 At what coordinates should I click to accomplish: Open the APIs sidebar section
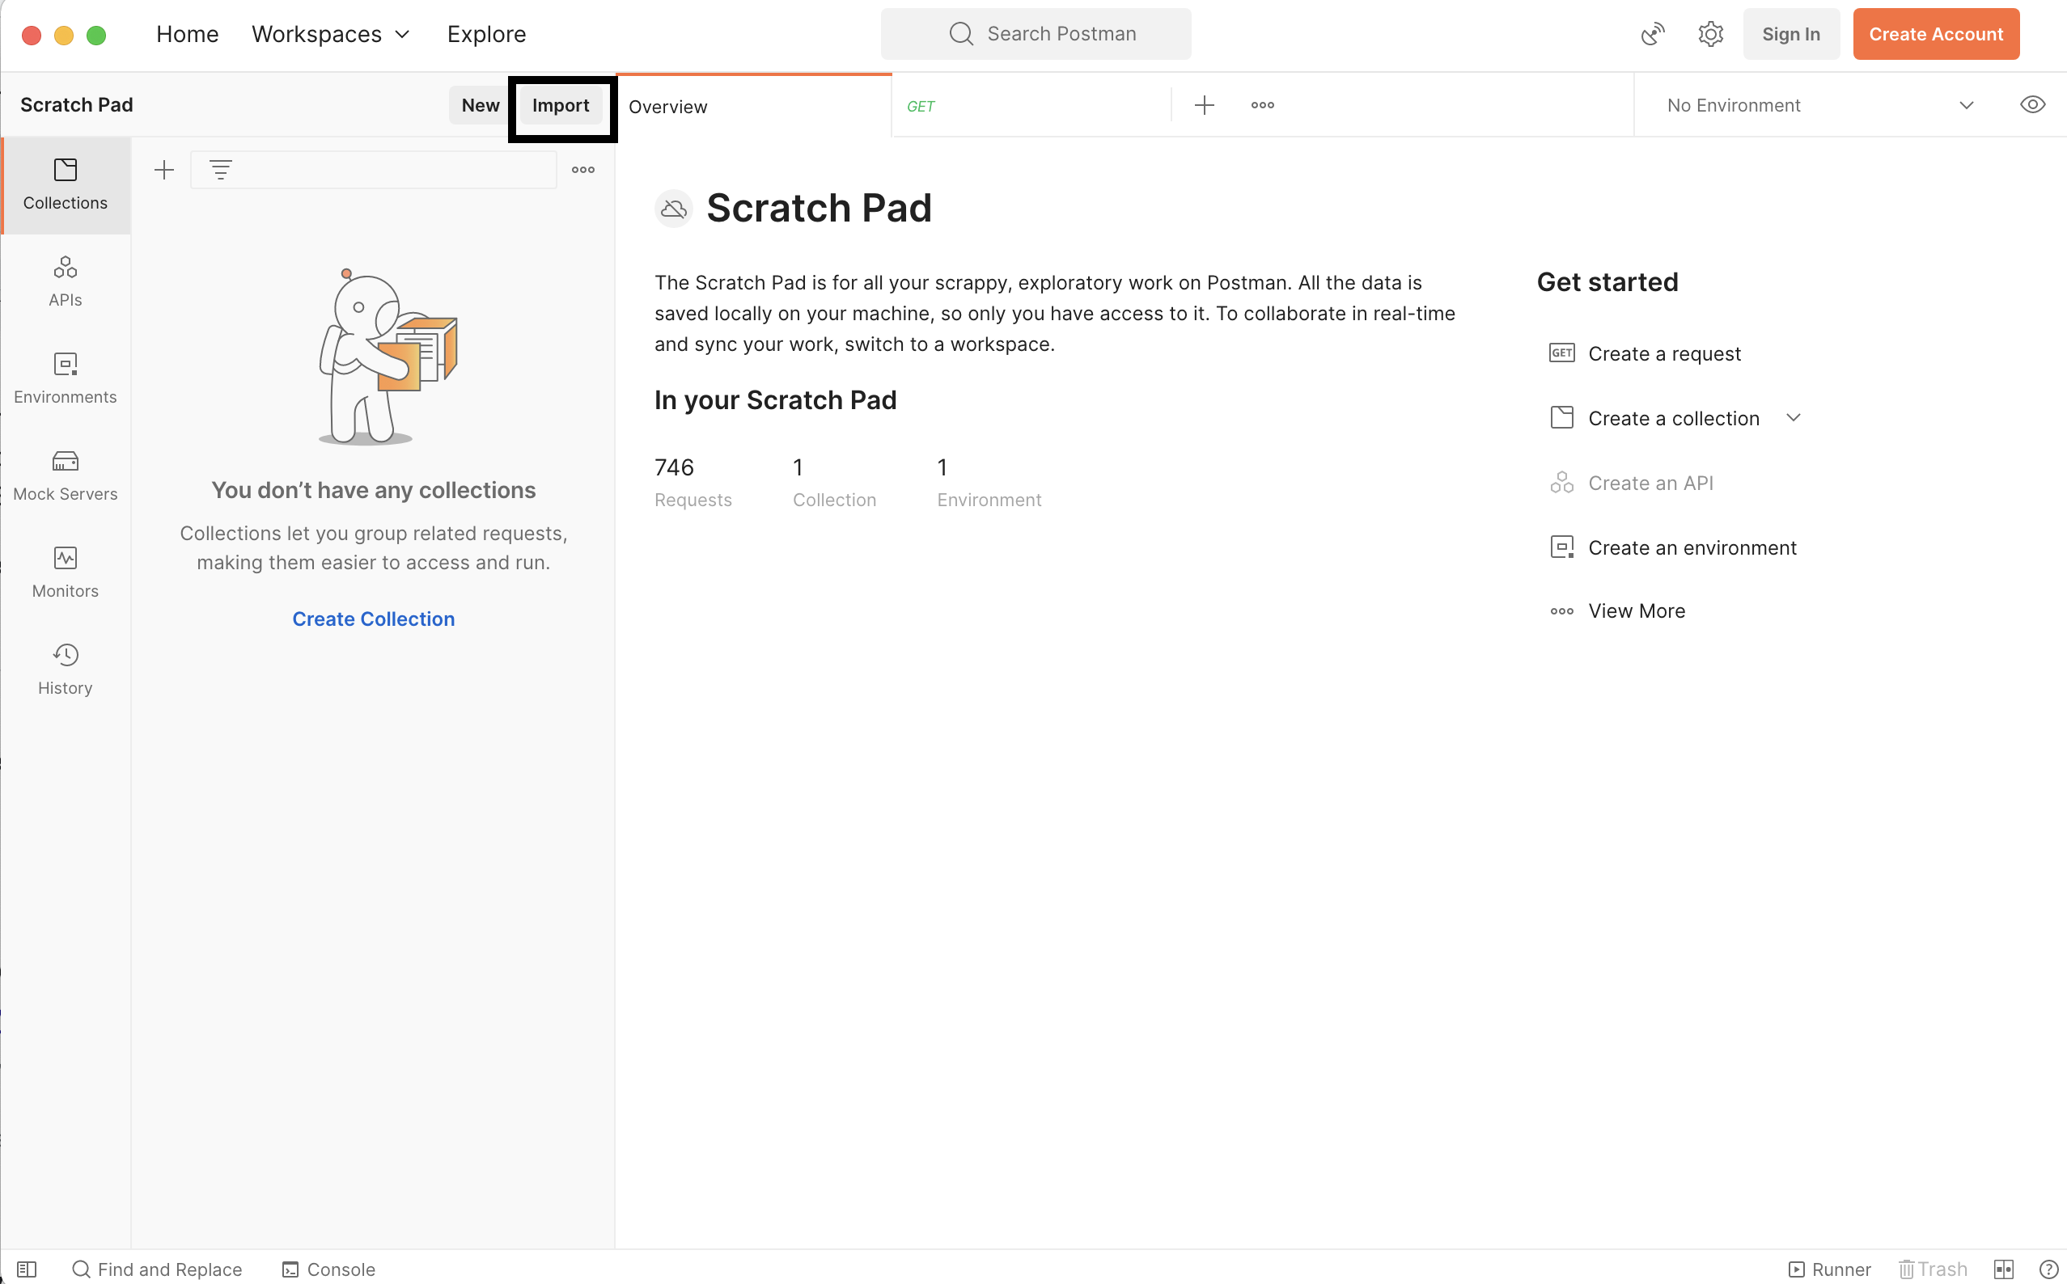pyautogui.click(x=66, y=281)
